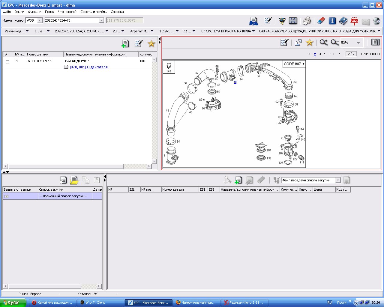The height and width of the screenshot is (307, 384).
Task: Click the parts list vertical scrollbar
Action: click(x=154, y=111)
